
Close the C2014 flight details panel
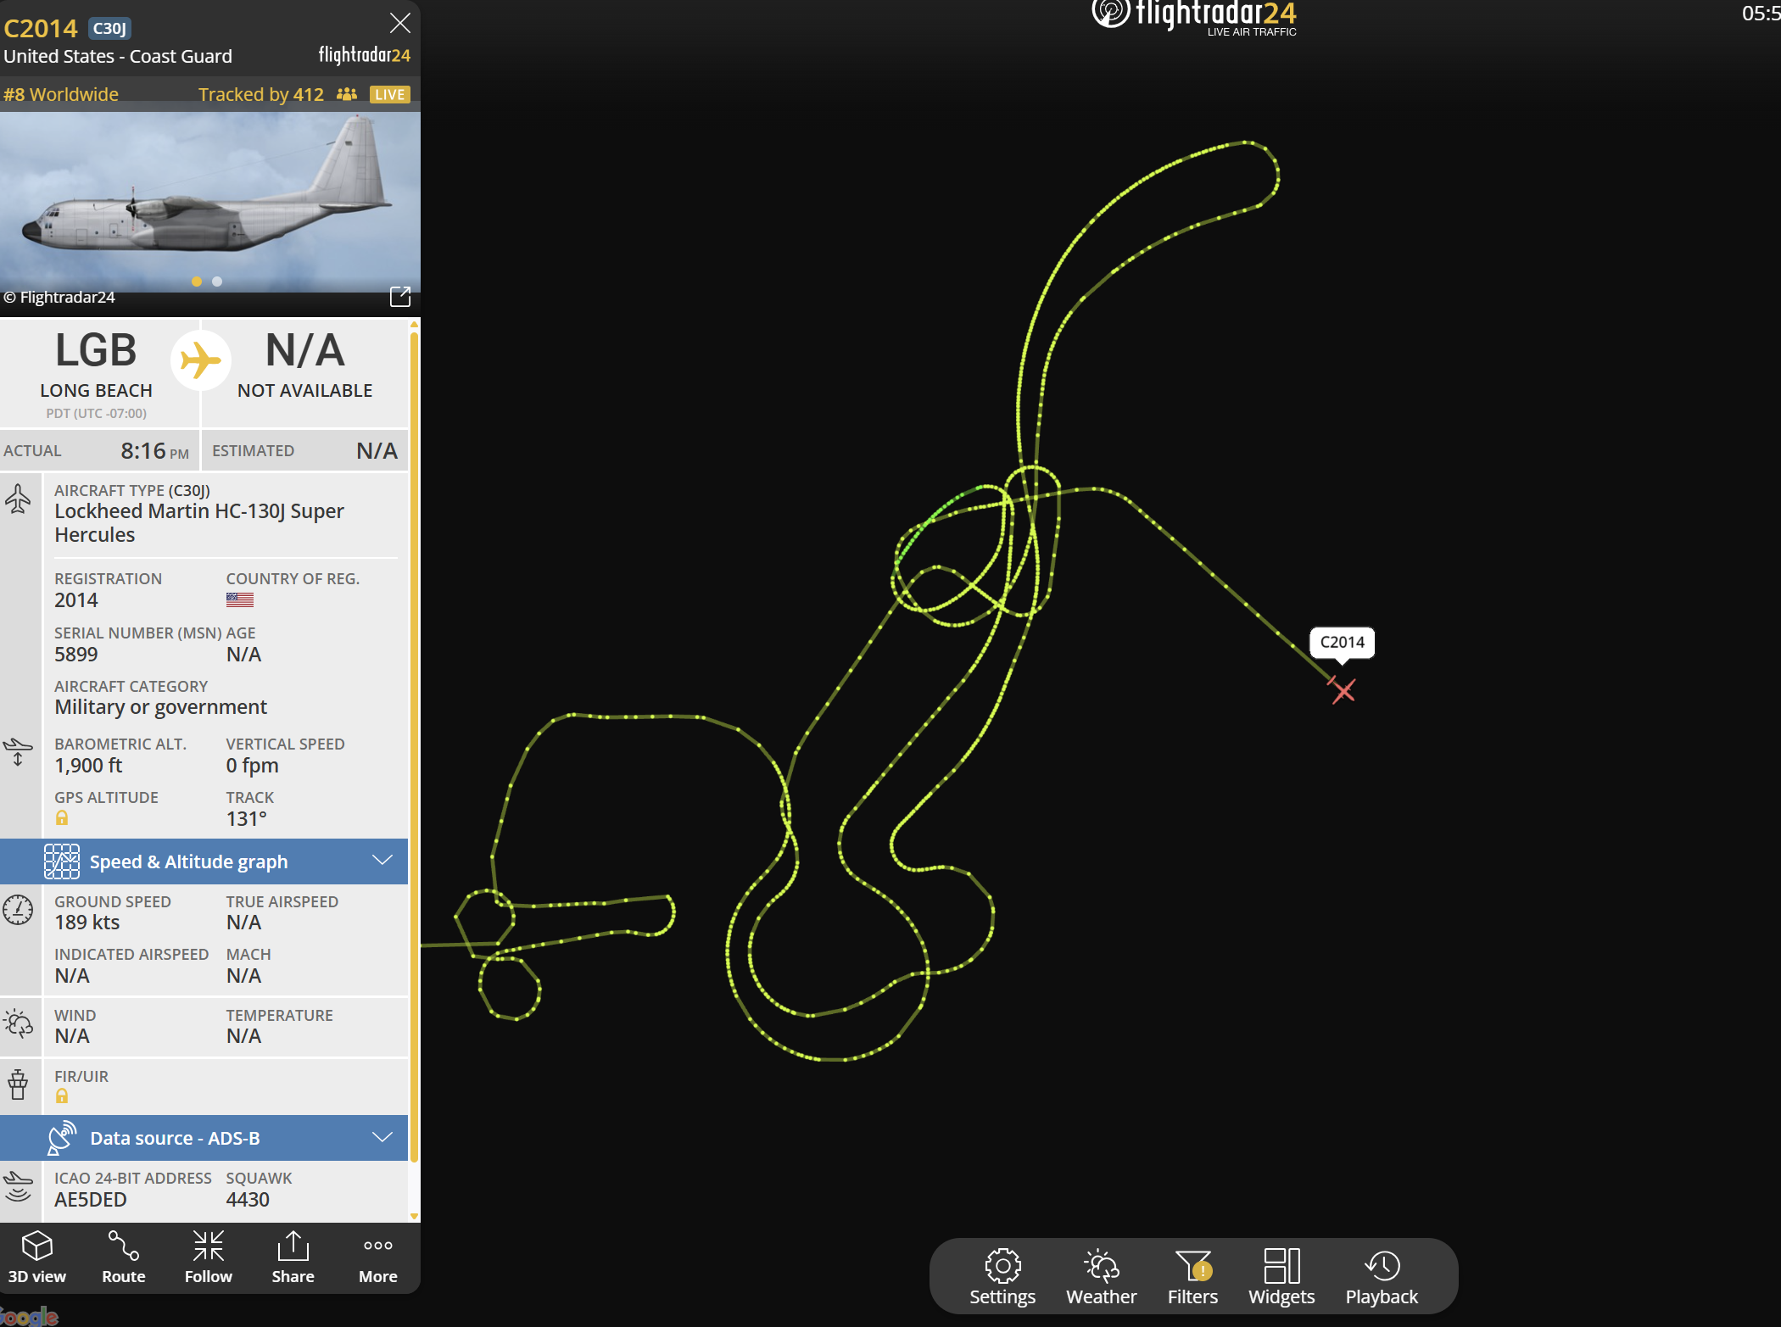399,23
